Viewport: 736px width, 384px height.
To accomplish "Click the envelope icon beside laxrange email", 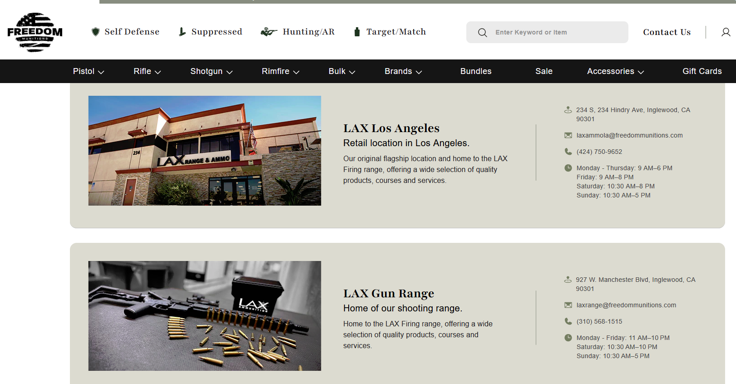I will (x=568, y=305).
